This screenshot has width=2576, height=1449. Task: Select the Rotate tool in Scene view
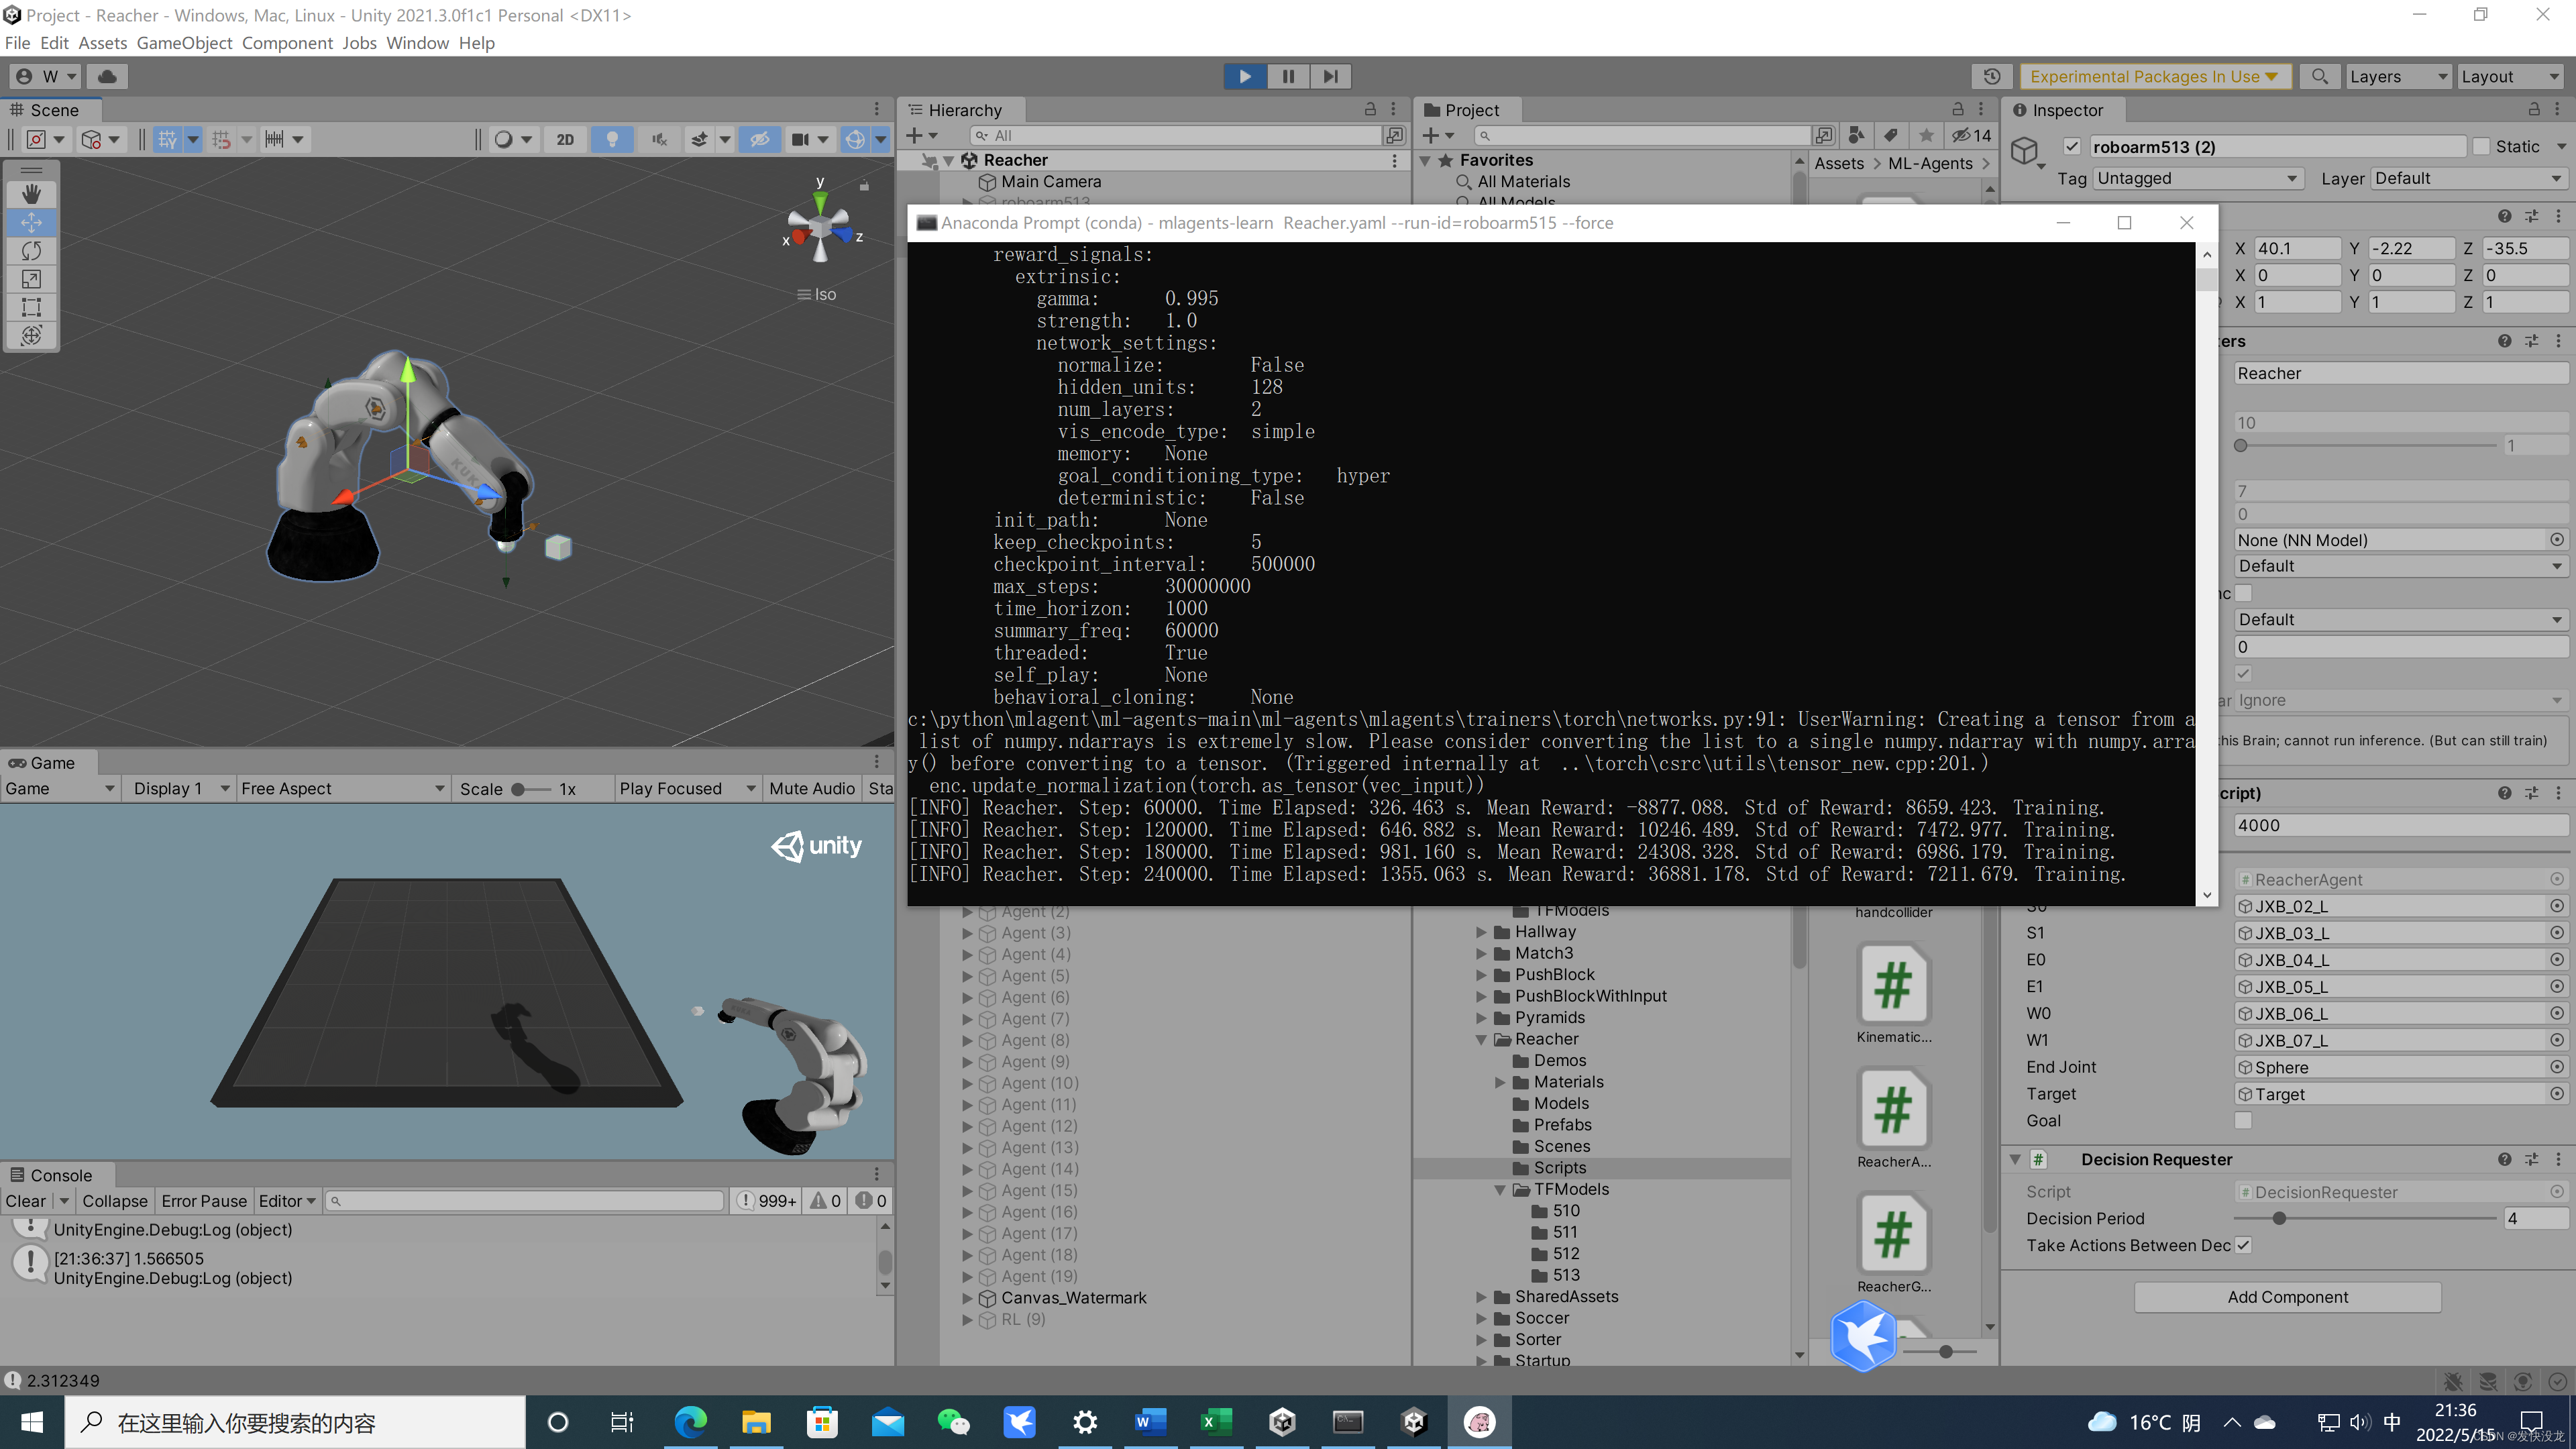tap(31, 250)
